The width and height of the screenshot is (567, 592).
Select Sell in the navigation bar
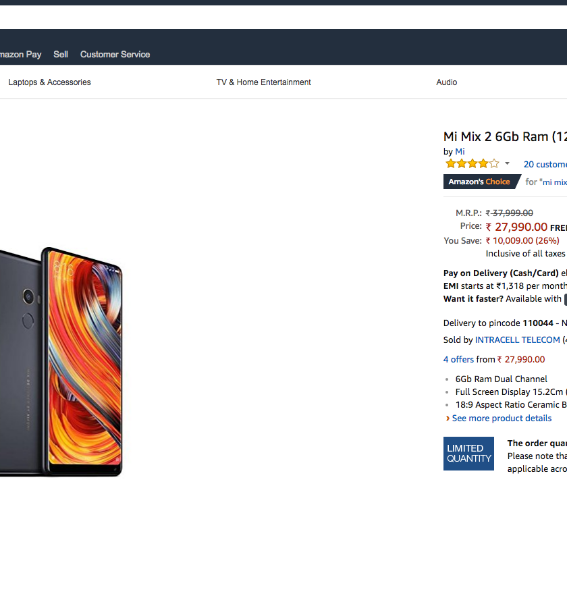click(x=61, y=55)
